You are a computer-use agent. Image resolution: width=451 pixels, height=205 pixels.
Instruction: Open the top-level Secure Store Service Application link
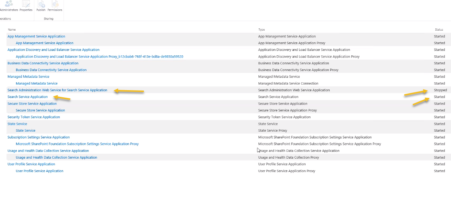pyautogui.click(x=32, y=104)
